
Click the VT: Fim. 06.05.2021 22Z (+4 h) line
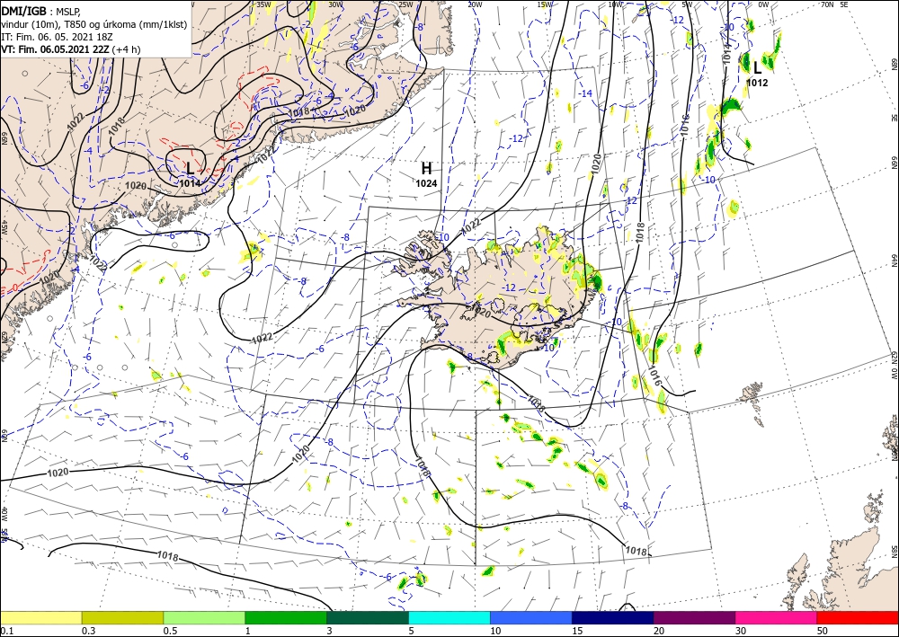tap(70, 49)
